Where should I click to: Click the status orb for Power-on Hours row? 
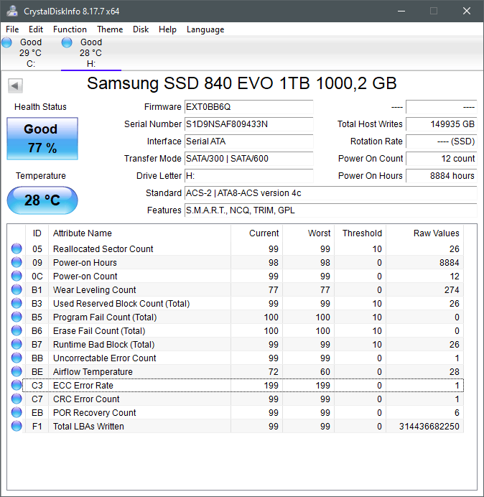(17, 262)
